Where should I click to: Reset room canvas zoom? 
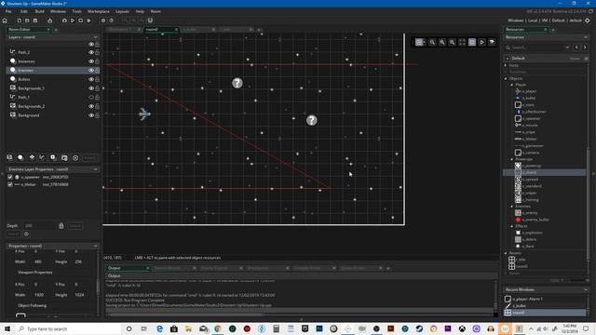pos(442,42)
